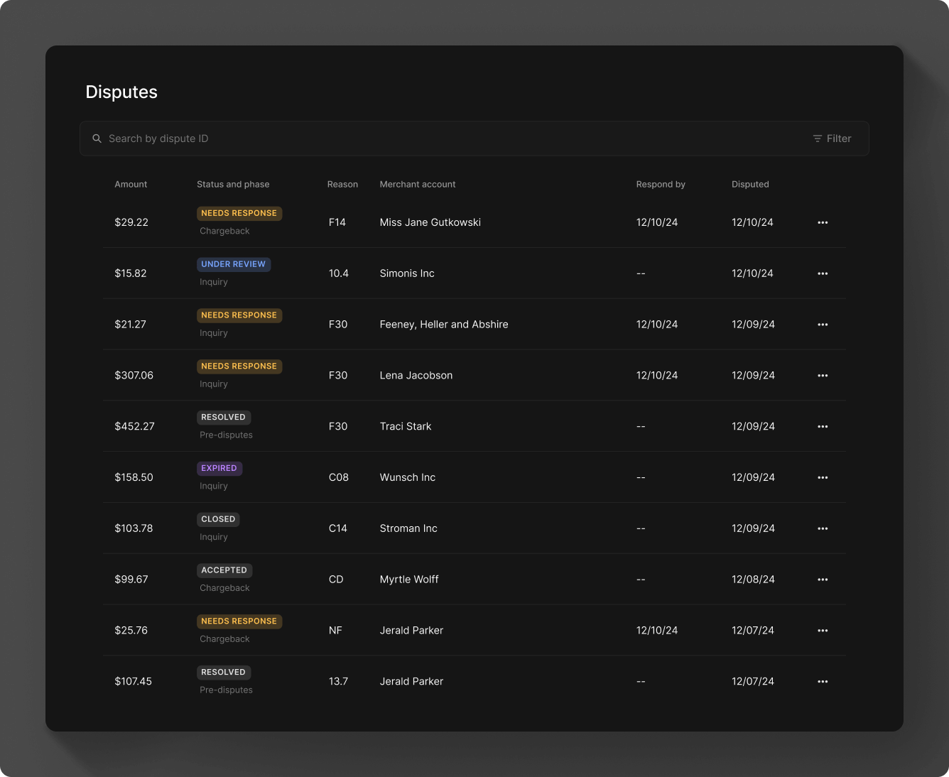Viewport: 949px width, 777px height.
Task: Focus the Search by dispute ID field
Action: tap(474, 138)
